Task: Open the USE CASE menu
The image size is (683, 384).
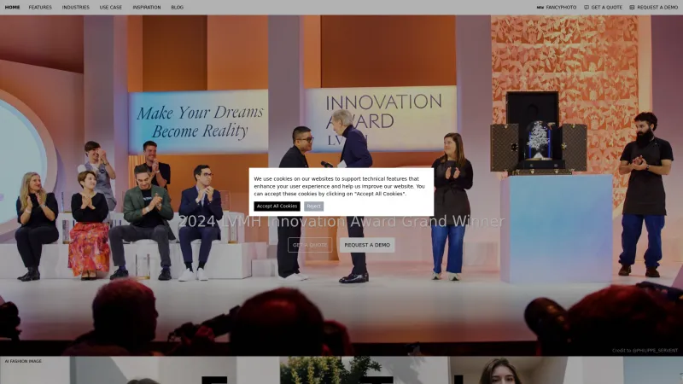Action: pos(111,8)
